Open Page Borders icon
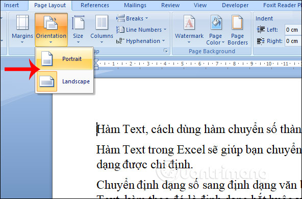The width and height of the screenshot is (302, 199). pos(237,23)
